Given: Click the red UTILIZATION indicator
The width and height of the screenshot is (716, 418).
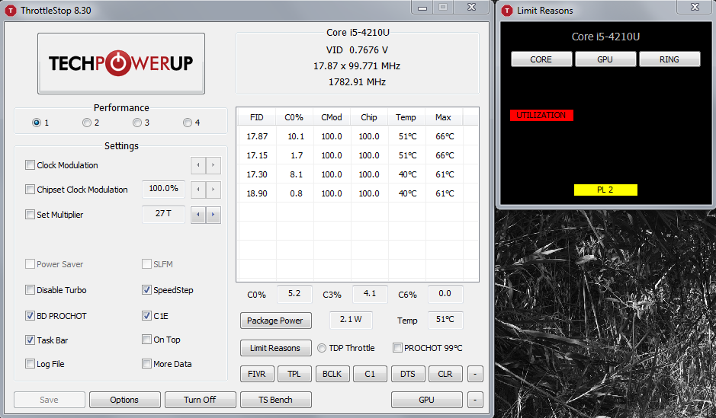Looking at the screenshot, I should (x=541, y=115).
